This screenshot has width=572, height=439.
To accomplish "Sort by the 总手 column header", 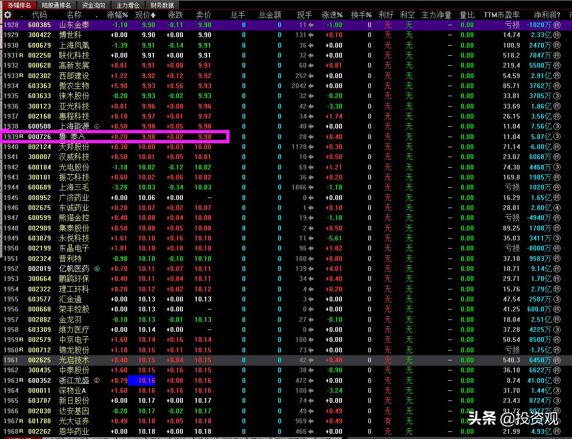I will 238,15.
